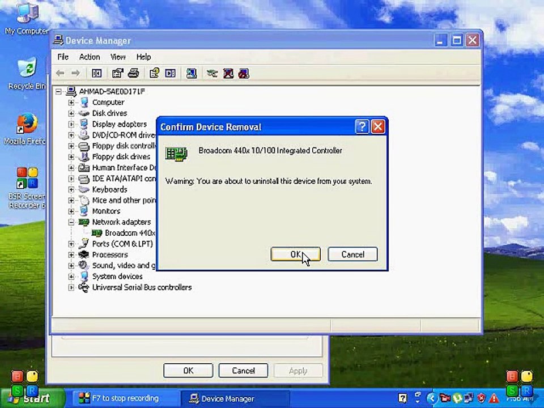The image size is (544, 408).
Task: Select the AHMAD-5AE0D171F computer name
Action: click(112, 92)
